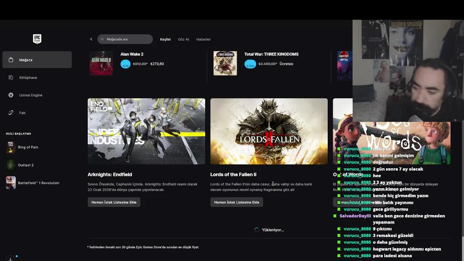Image resolution: width=464 pixels, height=261 pixels.
Task: Switch to the Keşfet tab
Action: [x=165, y=39]
